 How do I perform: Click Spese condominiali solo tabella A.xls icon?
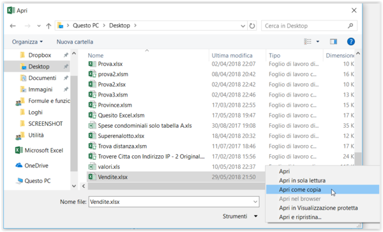[x=92, y=125]
